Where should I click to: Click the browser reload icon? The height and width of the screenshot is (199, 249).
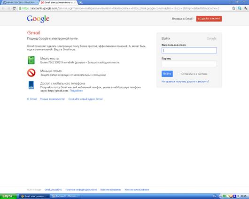pos(14,8)
